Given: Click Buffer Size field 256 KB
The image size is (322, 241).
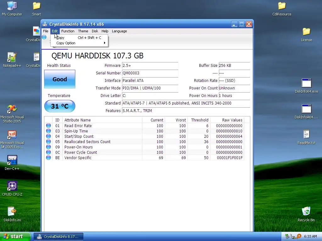Looking at the screenshot, I should (234, 66).
